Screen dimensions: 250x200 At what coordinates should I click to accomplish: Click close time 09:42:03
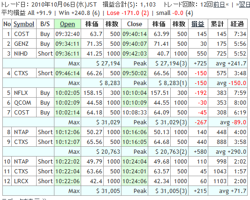click(x=135, y=54)
